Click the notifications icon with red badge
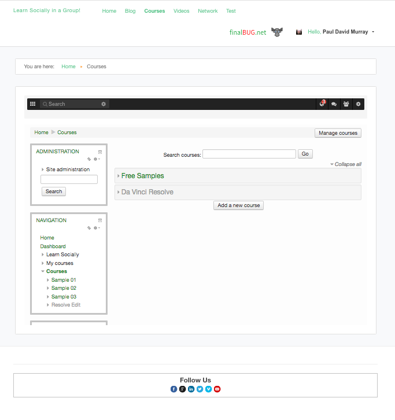Screen dimensions: 395x420 [x=322, y=104]
